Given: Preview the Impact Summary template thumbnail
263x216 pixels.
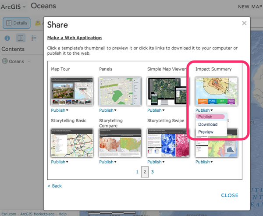Looking at the screenshot, I should tap(217, 92).
